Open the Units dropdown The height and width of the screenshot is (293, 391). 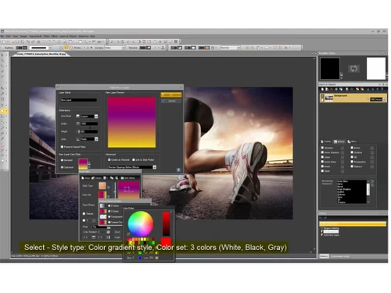tap(96, 139)
